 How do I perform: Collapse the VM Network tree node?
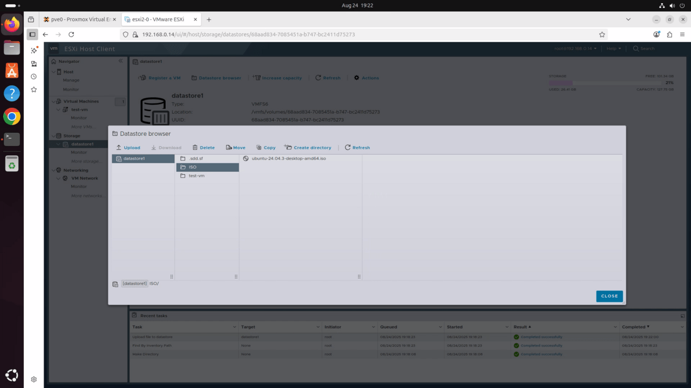59,178
